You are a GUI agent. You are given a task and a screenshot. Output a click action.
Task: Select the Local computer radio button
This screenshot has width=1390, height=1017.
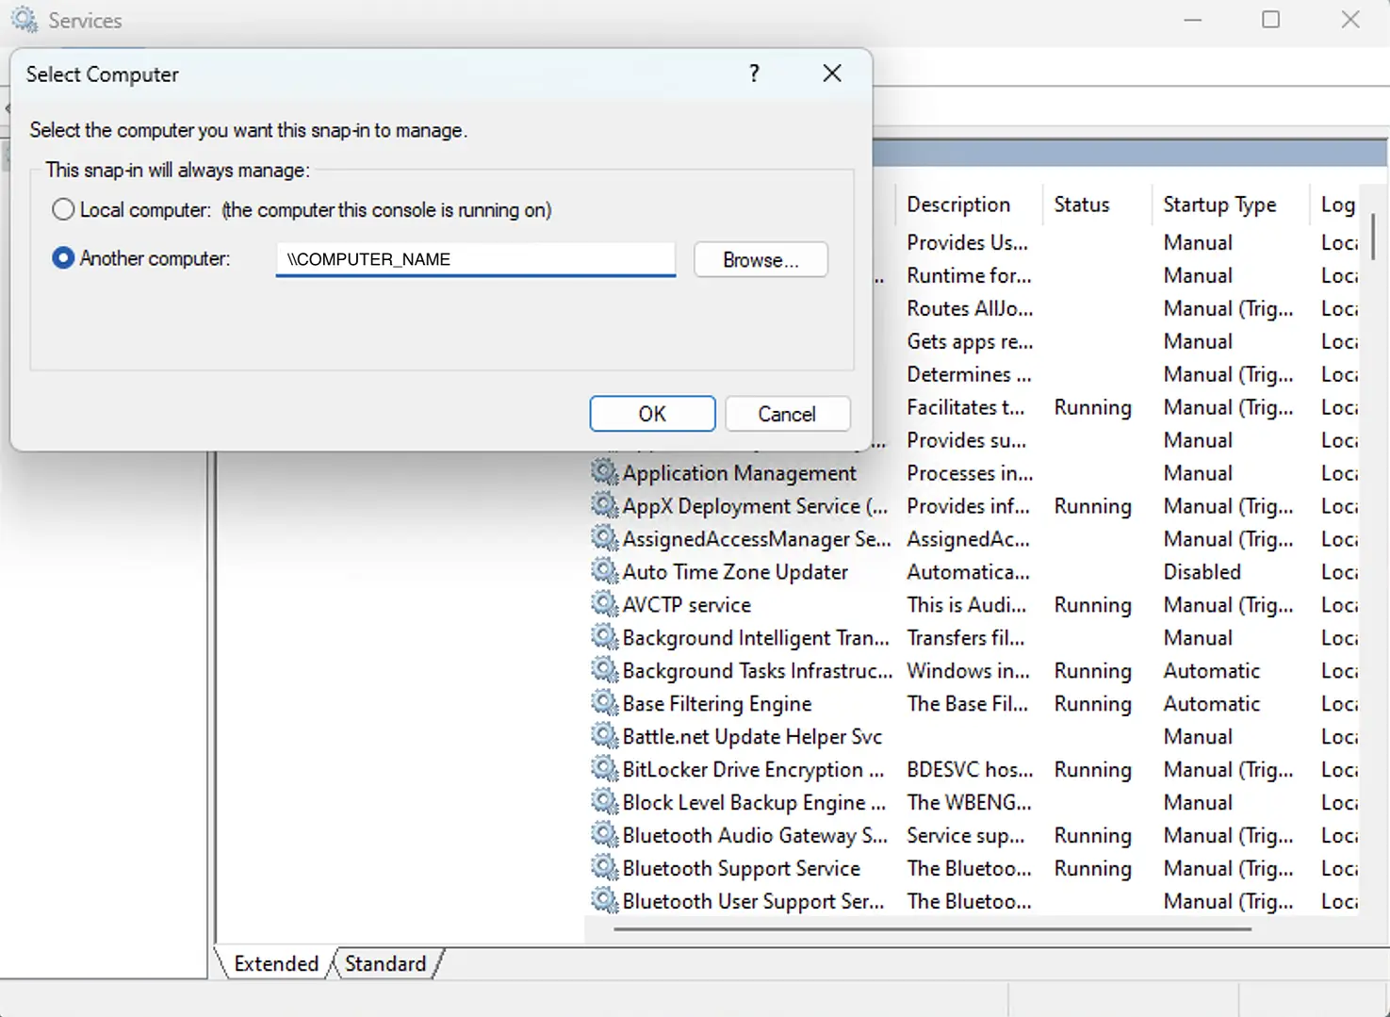[x=63, y=209]
